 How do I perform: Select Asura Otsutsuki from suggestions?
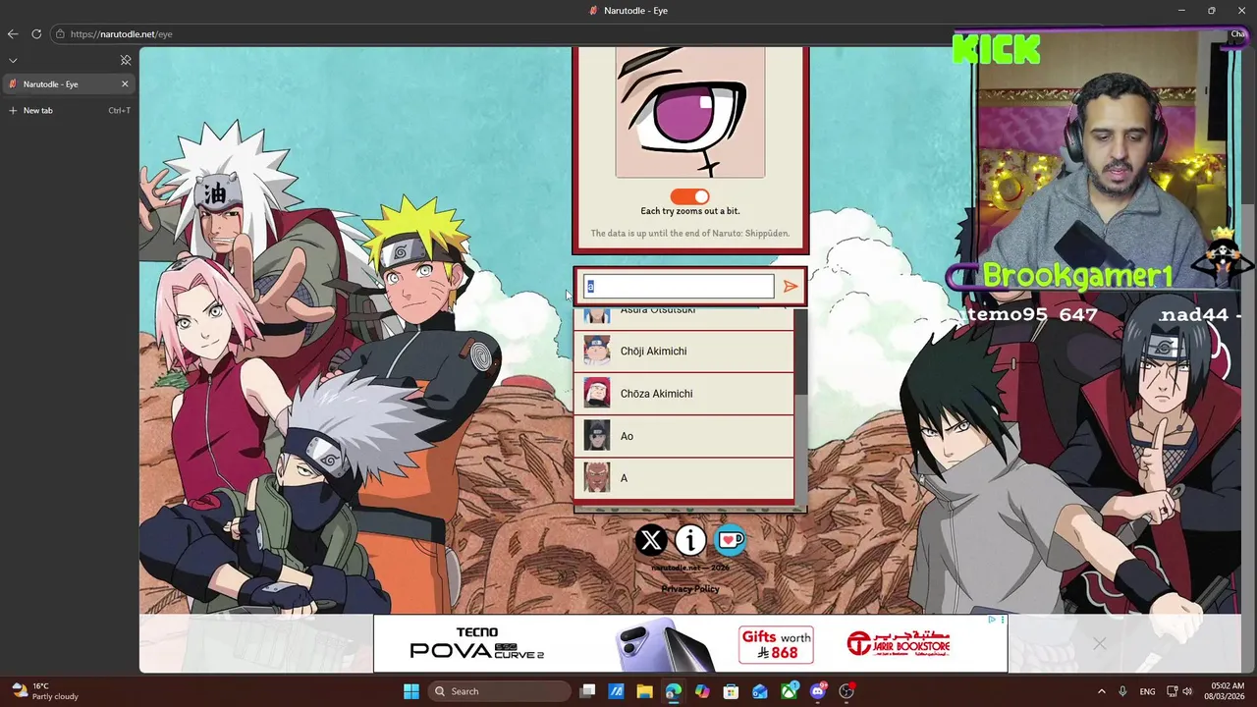pyautogui.click(x=683, y=314)
